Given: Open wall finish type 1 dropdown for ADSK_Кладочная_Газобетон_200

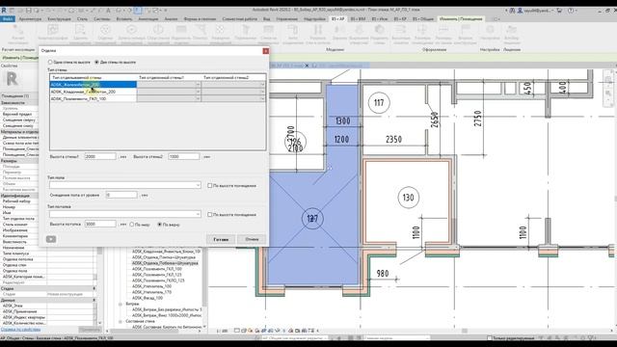Looking at the screenshot, I should point(198,92).
